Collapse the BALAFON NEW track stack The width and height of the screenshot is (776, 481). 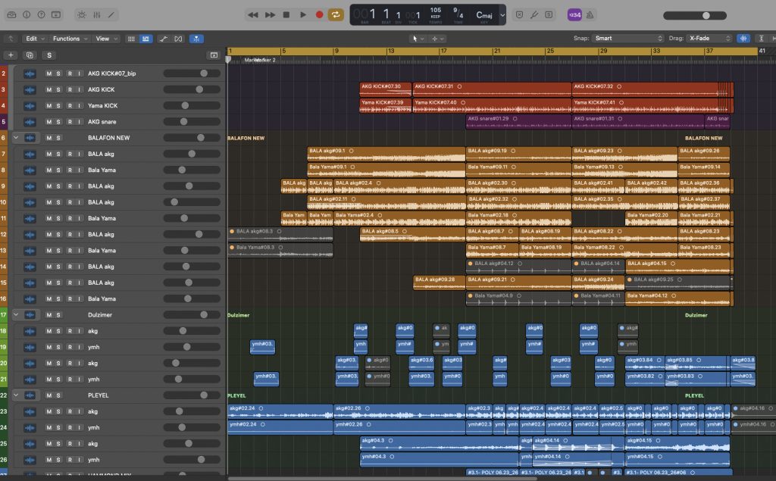pos(14,138)
